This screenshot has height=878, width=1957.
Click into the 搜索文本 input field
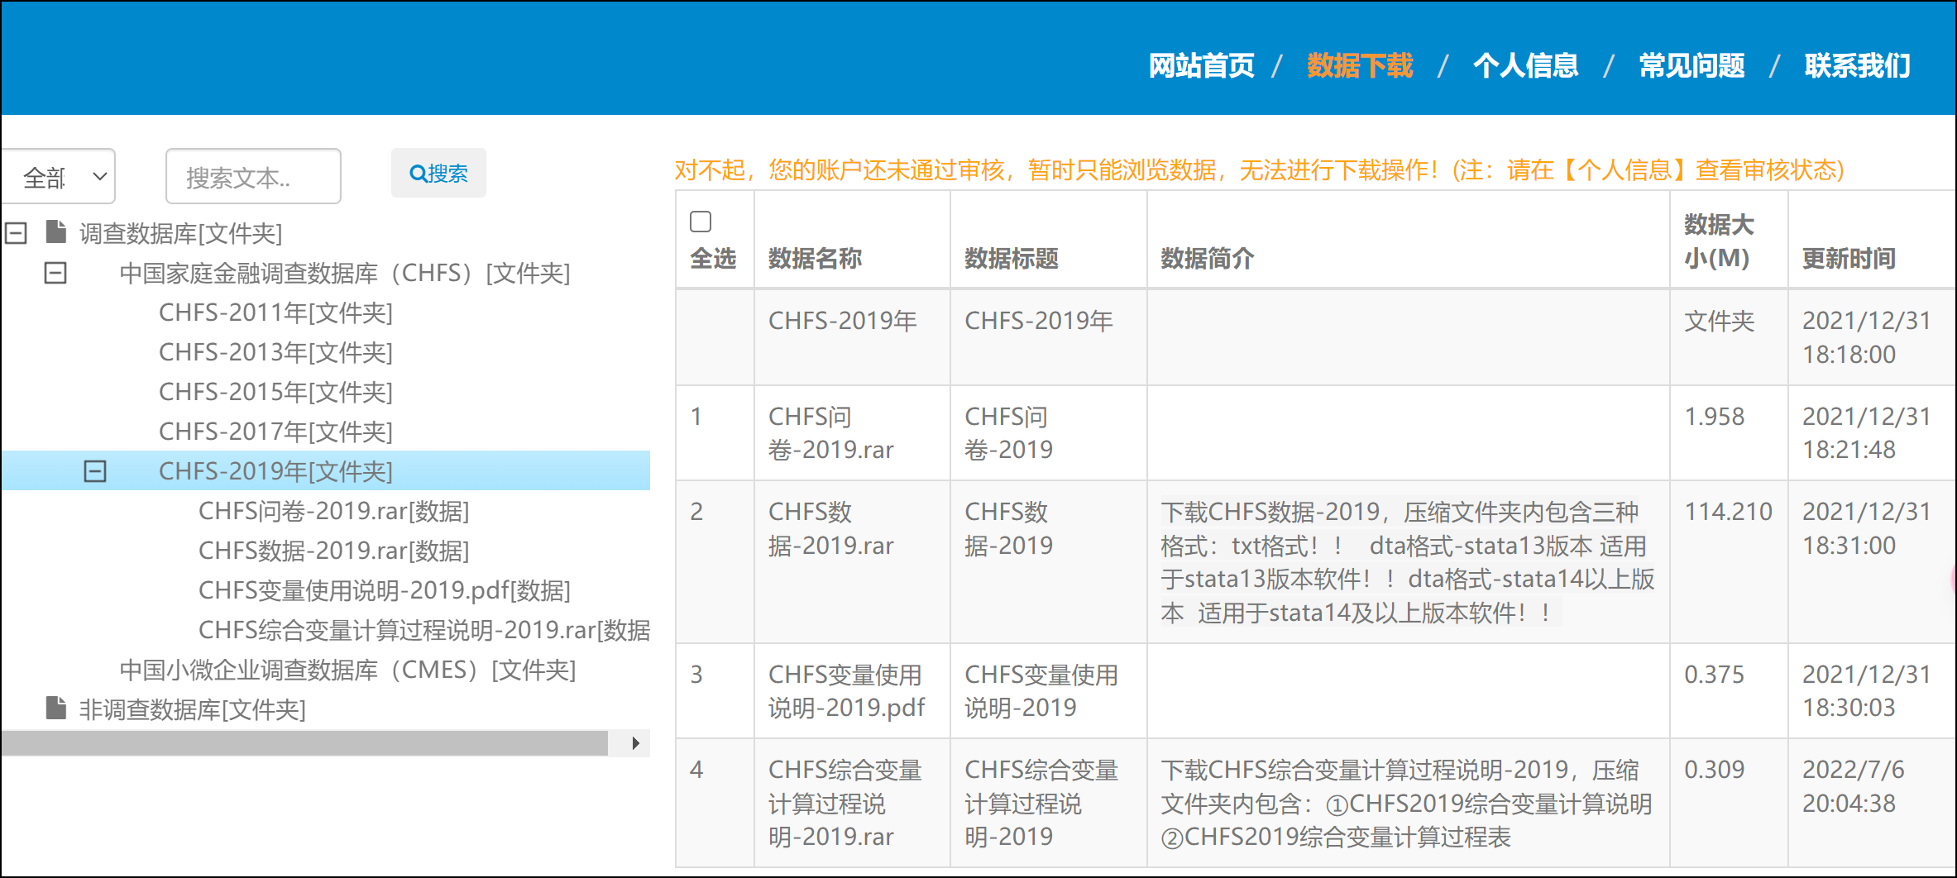(x=253, y=177)
